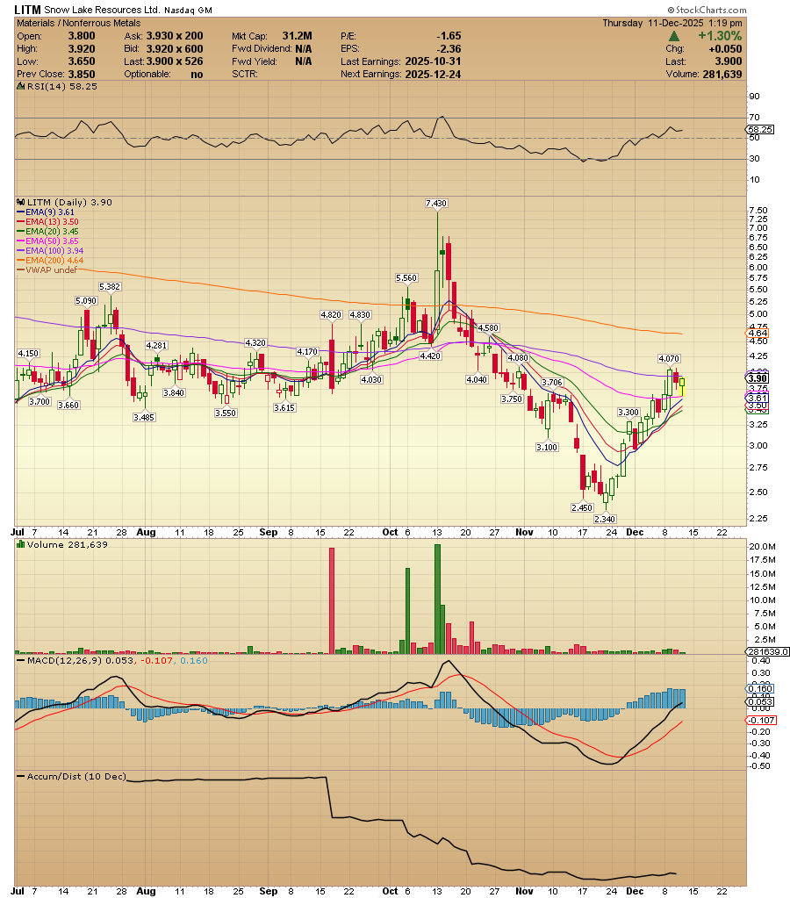Screen dimensions: 790x898
Task: Click the 281639.0 volume axis tag
Action: pyautogui.click(x=767, y=651)
